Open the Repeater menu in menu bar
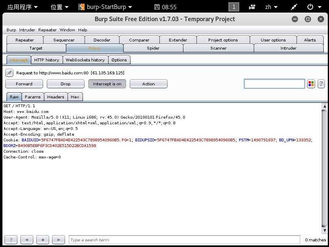The width and height of the screenshot is (329, 247). click(48, 30)
